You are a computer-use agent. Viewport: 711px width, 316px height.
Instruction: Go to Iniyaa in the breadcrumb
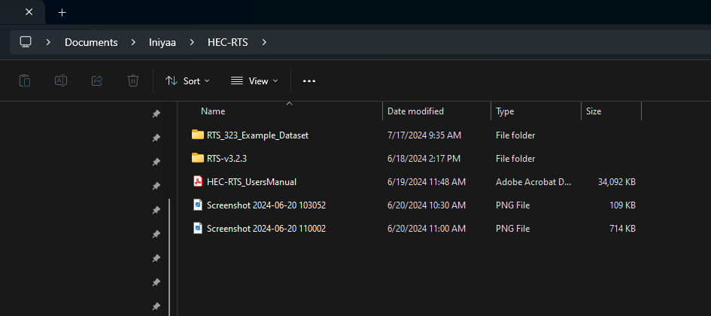tap(163, 42)
